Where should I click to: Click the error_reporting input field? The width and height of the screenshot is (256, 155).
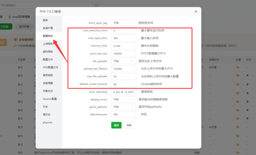coord(123,92)
